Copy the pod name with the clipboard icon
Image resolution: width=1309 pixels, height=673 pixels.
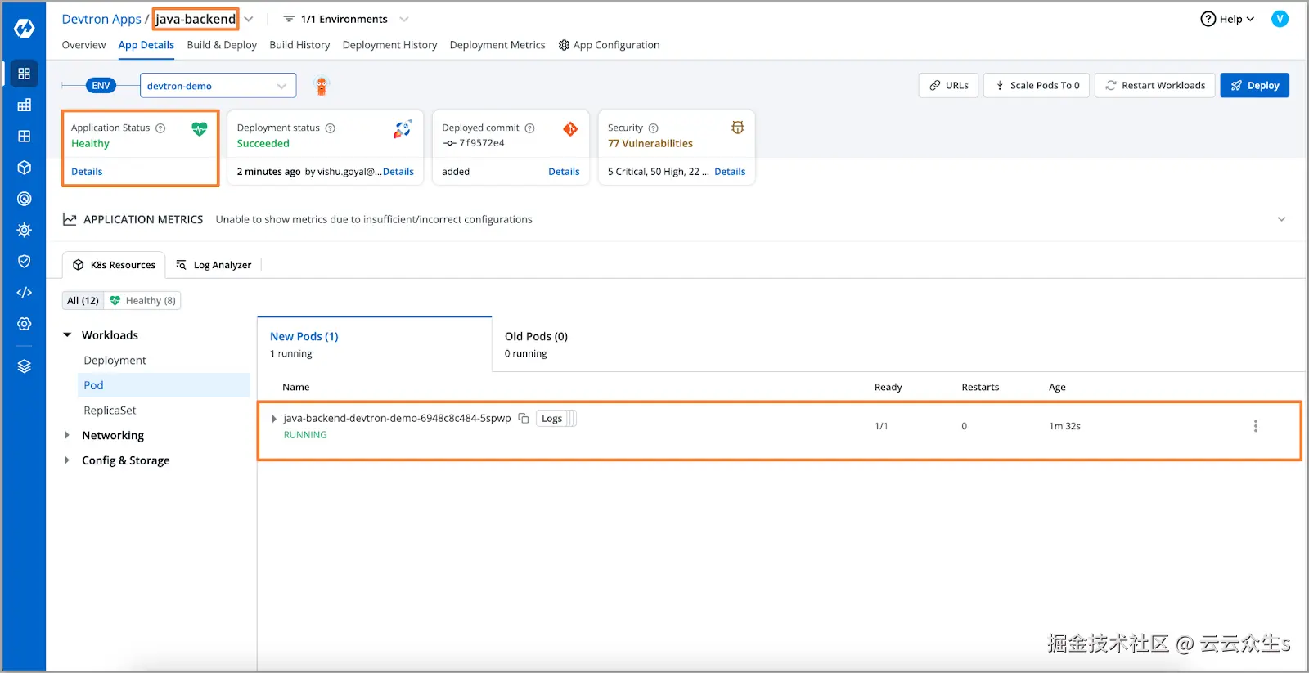524,419
